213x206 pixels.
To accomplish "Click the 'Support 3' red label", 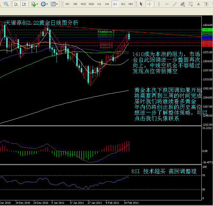I will pos(106,47).
